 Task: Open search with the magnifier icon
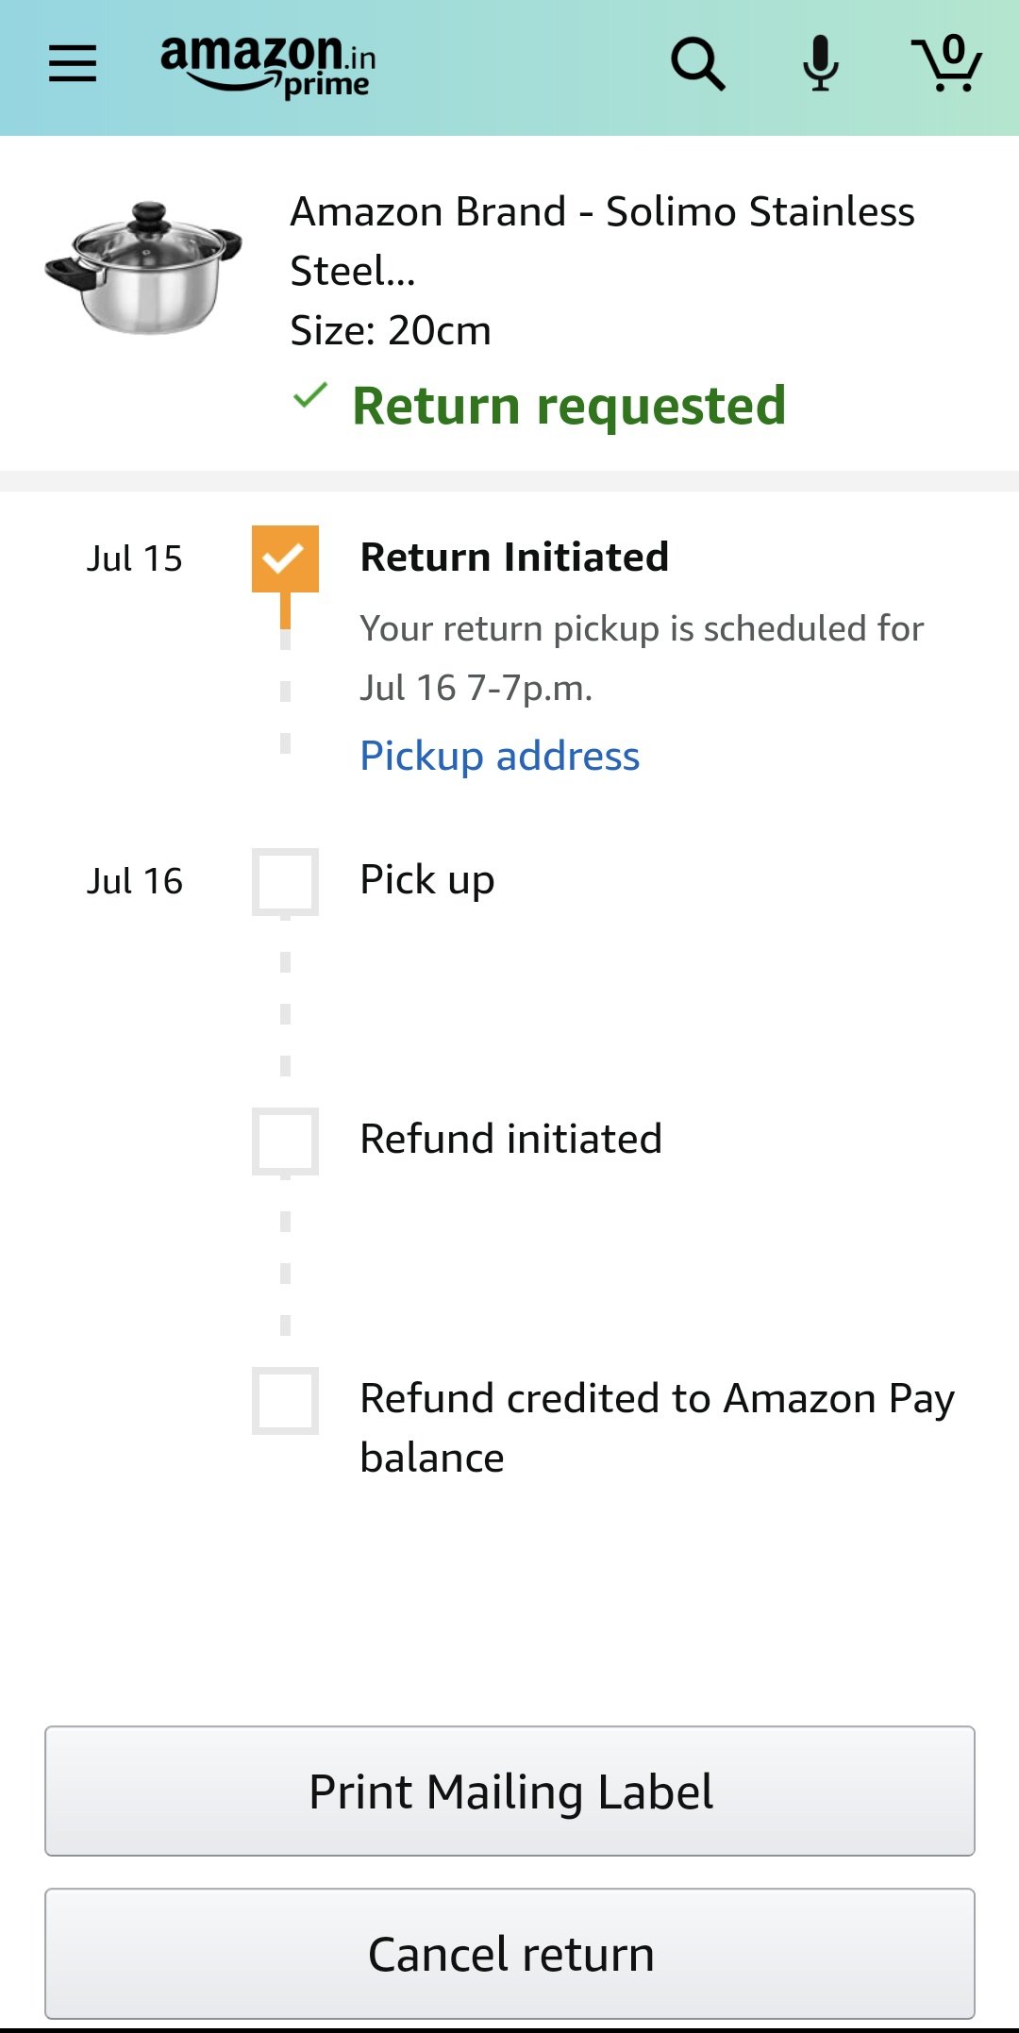click(697, 63)
